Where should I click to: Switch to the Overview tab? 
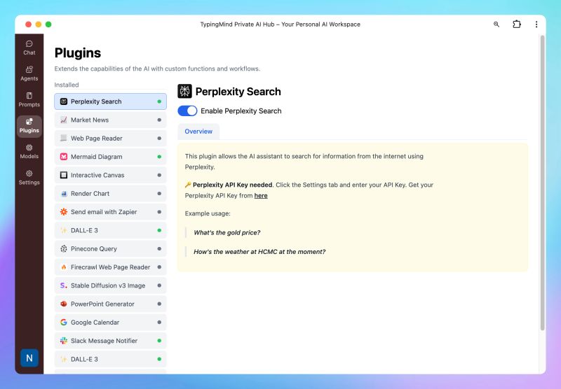coord(198,132)
